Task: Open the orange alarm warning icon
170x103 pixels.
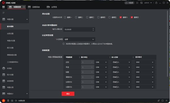Action: pyautogui.click(x=4, y=100)
